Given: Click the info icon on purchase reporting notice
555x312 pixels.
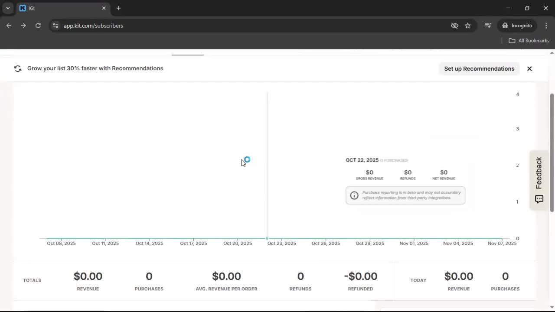Looking at the screenshot, I should pyautogui.click(x=354, y=195).
